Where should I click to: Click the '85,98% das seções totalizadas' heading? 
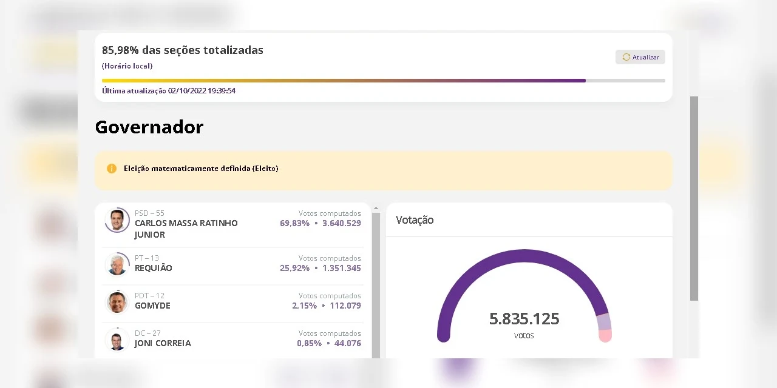pyautogui.click(x=182, y=50)
